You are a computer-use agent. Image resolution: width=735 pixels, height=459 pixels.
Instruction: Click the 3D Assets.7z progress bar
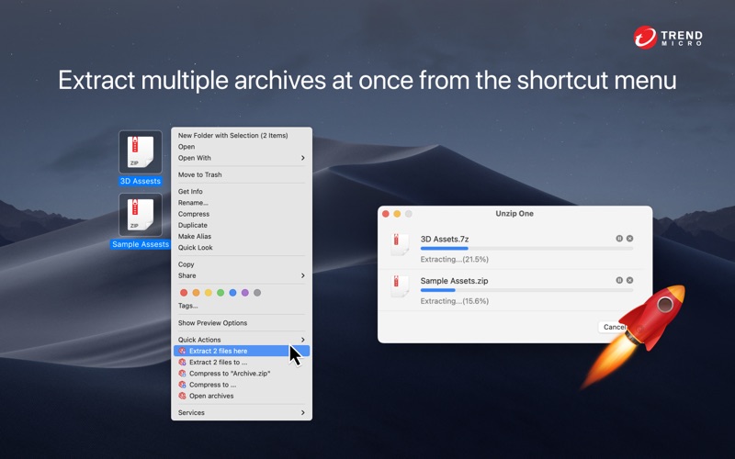click(x=526, y=249)
